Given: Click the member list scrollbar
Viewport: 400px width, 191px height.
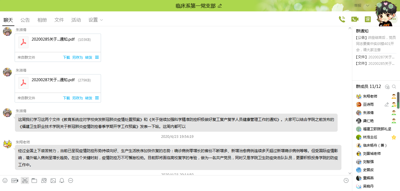Looking at the screenshot, I should pyautogui.click(x=398, y=99).
